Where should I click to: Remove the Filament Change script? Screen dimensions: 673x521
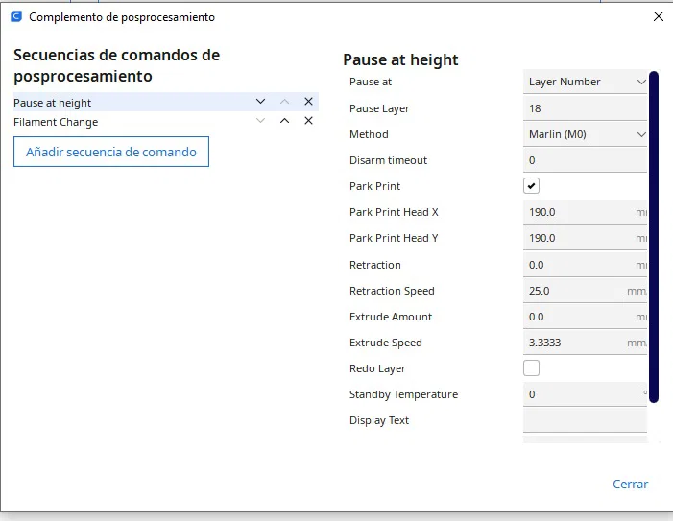[x=308, y=121]
